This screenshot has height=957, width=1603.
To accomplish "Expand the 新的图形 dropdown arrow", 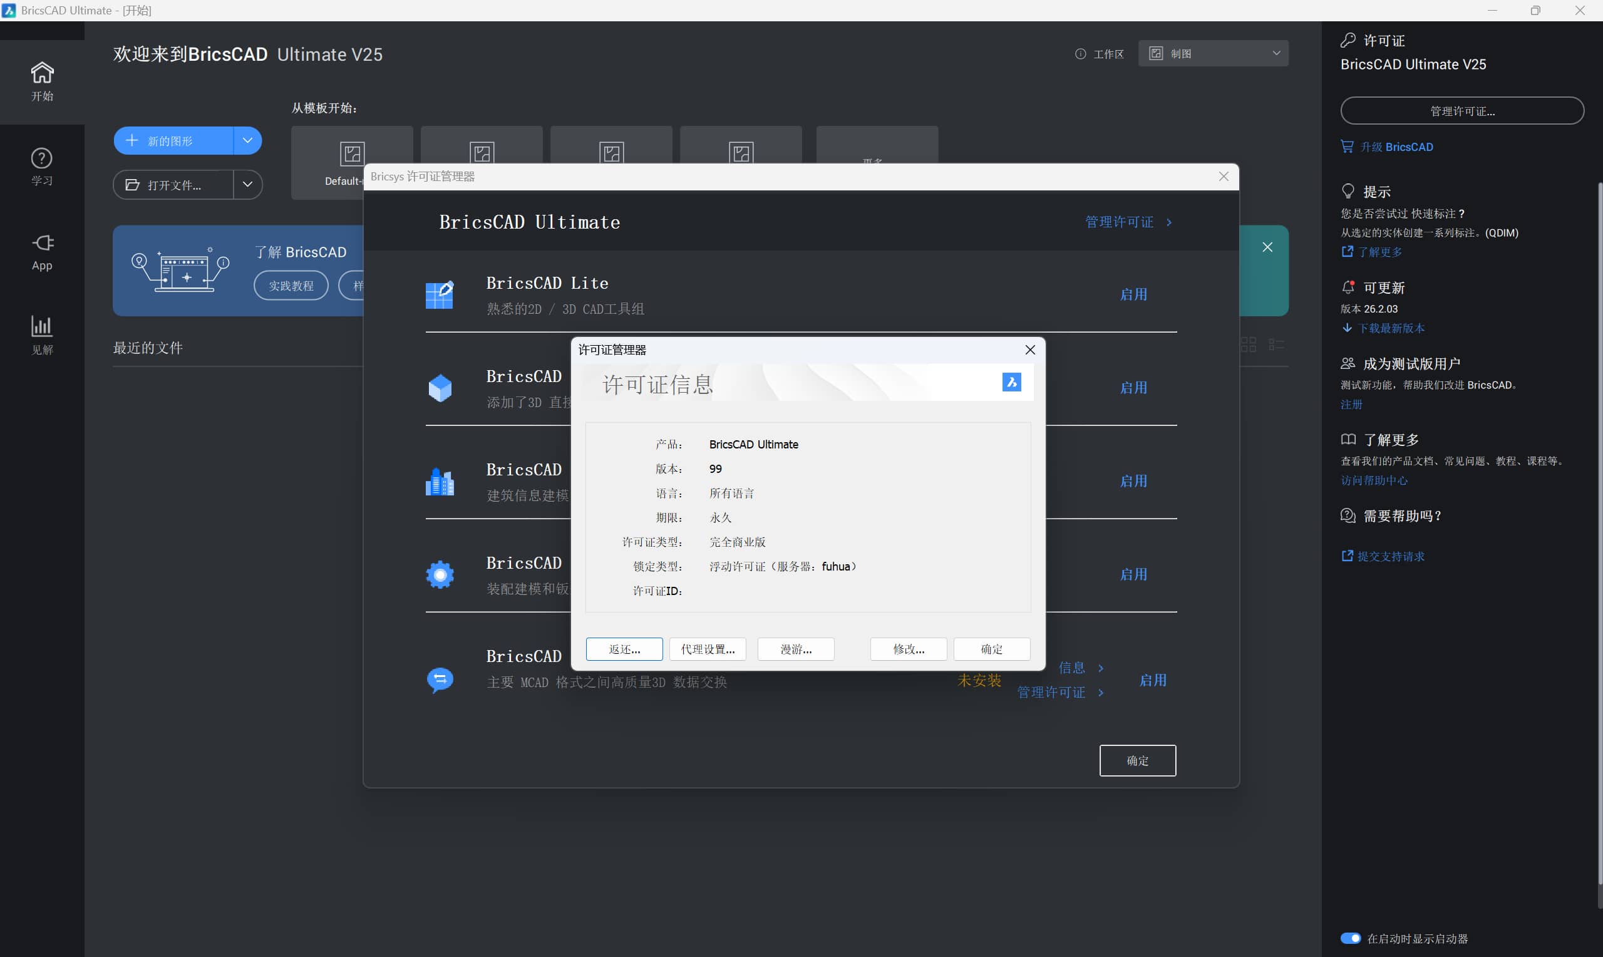I will point(247,140).
